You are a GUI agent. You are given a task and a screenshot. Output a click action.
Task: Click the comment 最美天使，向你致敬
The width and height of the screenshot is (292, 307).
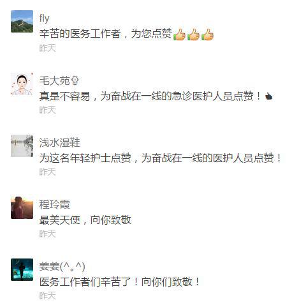[85, 220]
